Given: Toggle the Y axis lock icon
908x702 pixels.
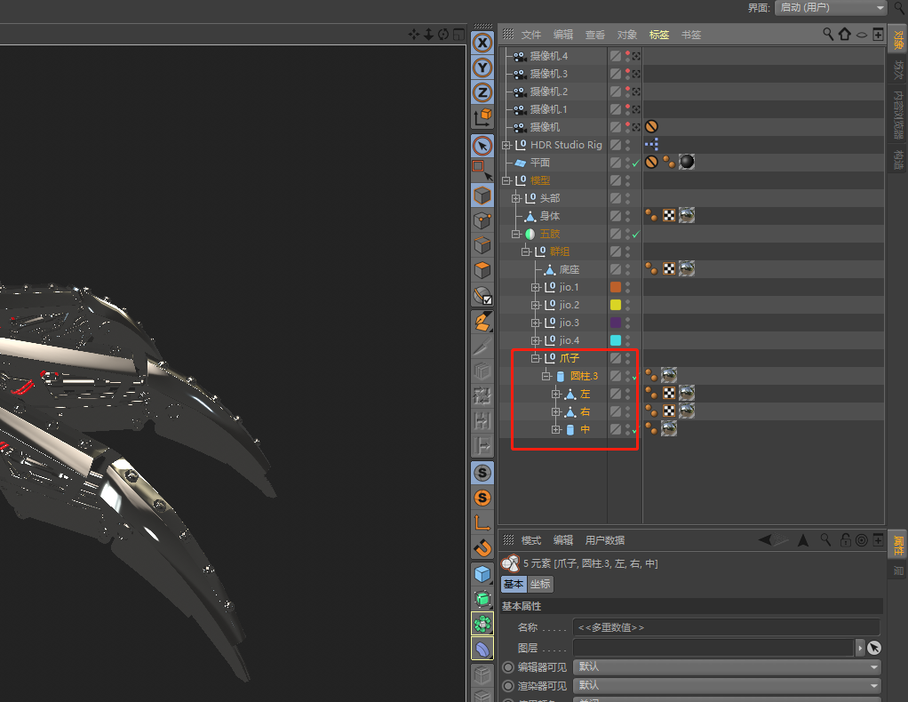Looking at the screenshot, I should pos(482,68).
